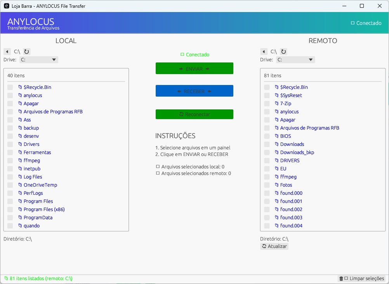The width and height of the screenshot is (389, 284).
Task: Click Limpar seleções button
Action: pyautogui.click(x=361, y=279)
